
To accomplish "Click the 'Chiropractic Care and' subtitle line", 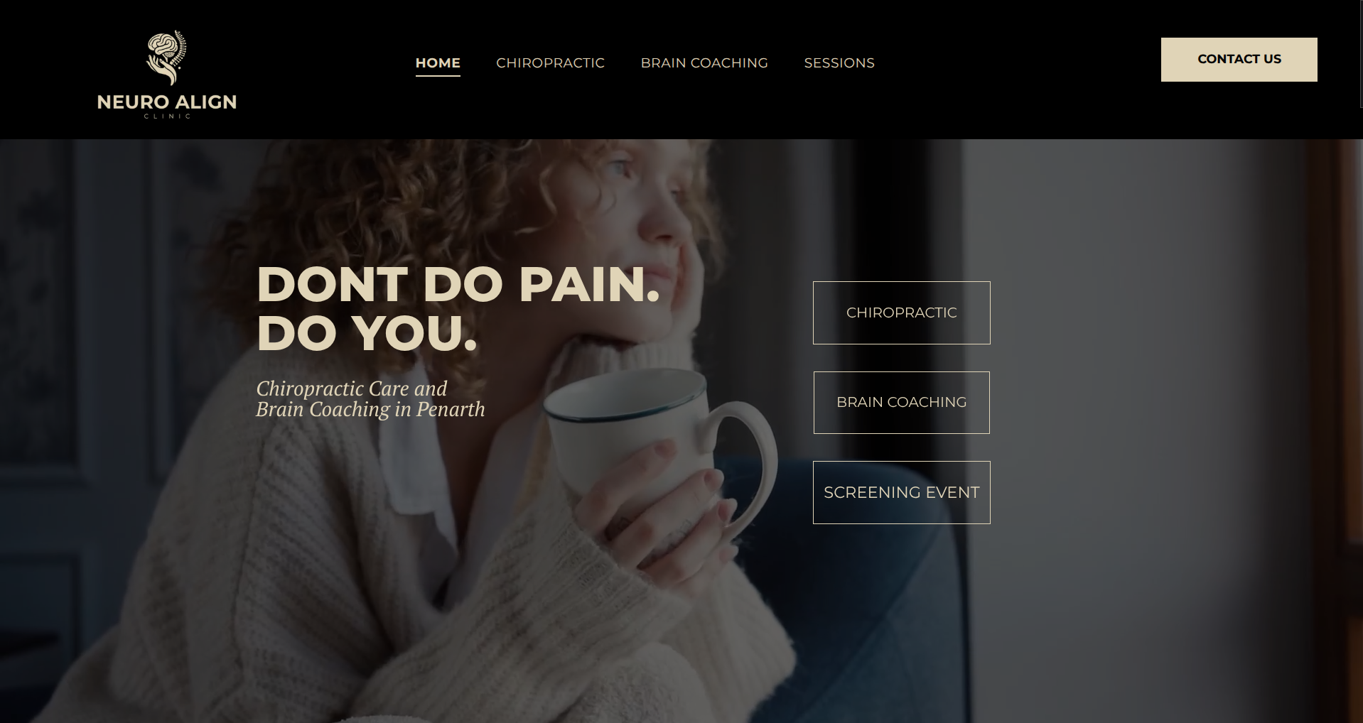I will (352, 388).
